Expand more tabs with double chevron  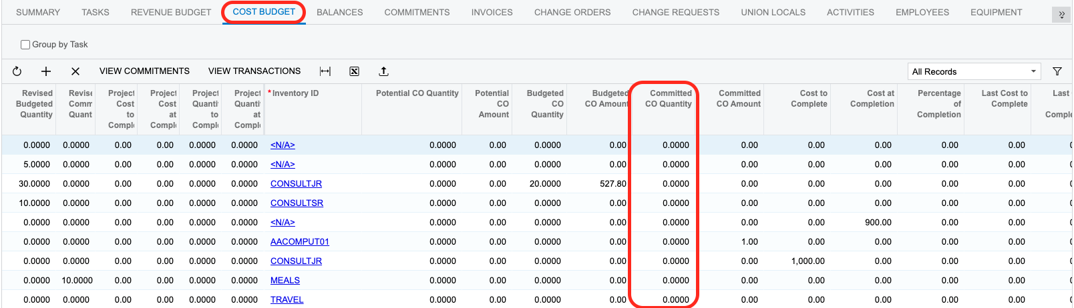click(1061, 15)
